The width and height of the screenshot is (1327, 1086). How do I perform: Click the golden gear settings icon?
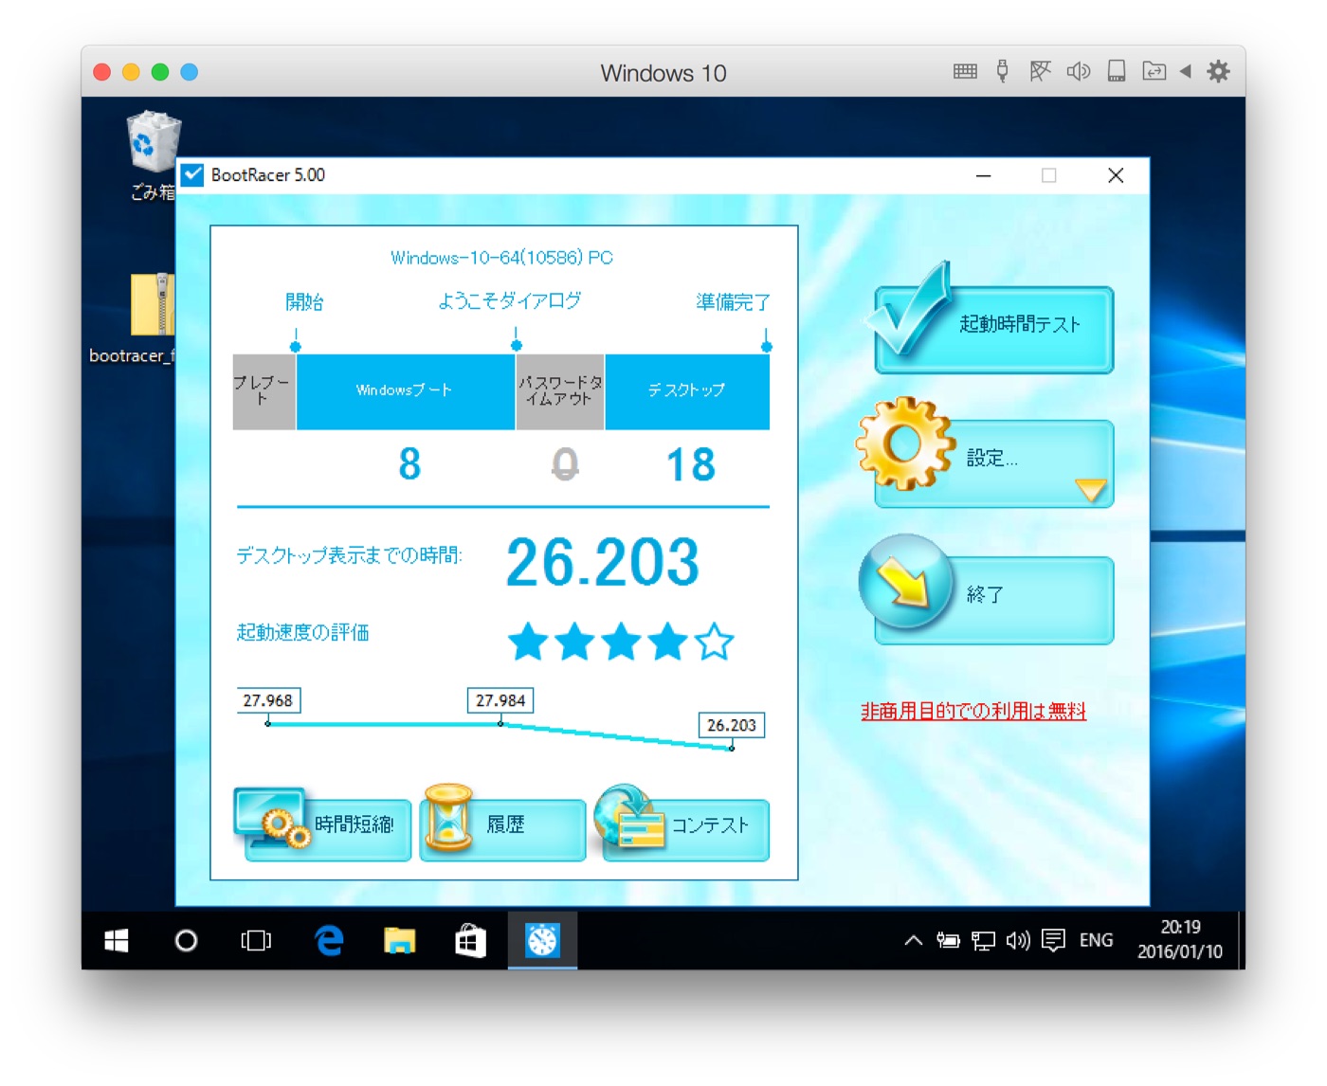click(x=904, y=443)
